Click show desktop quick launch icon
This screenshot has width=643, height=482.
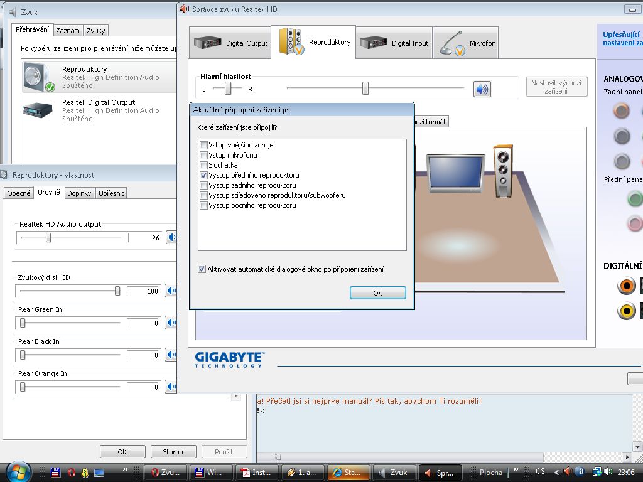click(x=99, y=472)
